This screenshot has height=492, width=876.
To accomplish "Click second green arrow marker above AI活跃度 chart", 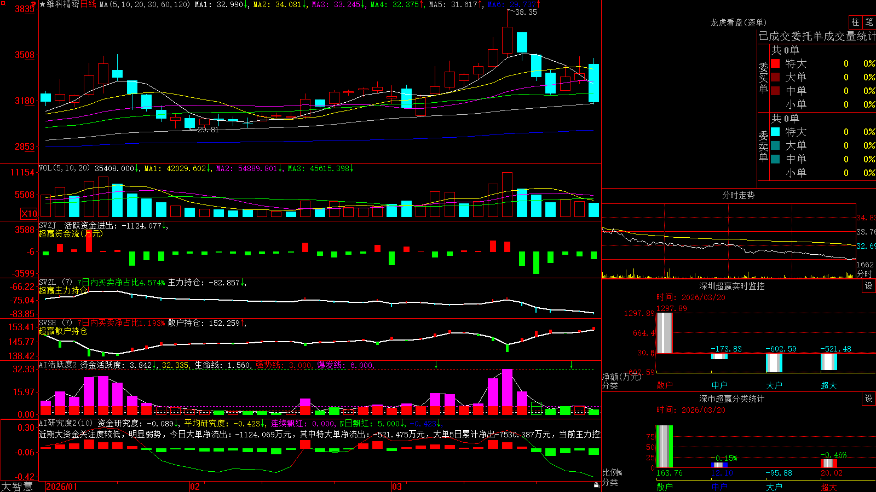I will tap(571, 365).
